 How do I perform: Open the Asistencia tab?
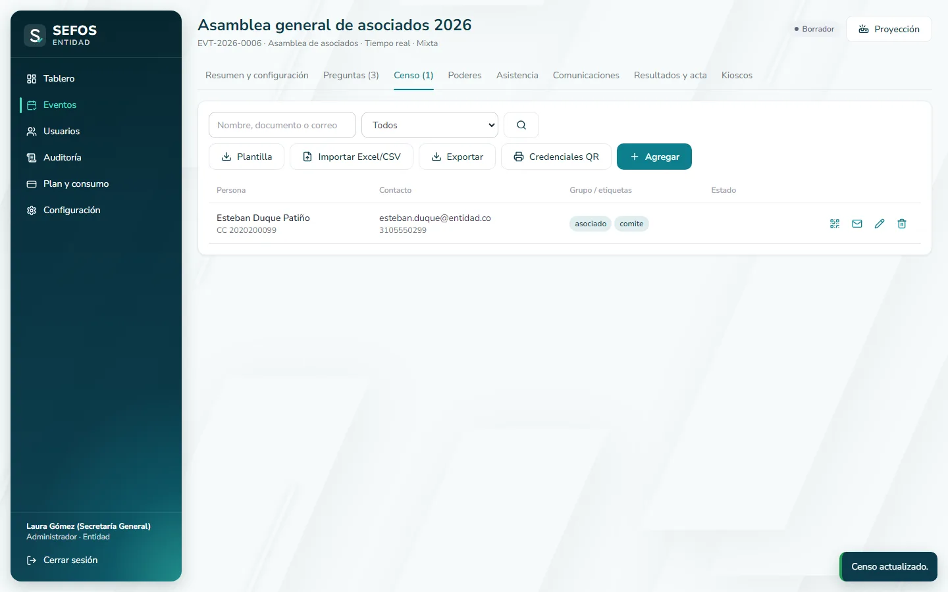[517, 75]
